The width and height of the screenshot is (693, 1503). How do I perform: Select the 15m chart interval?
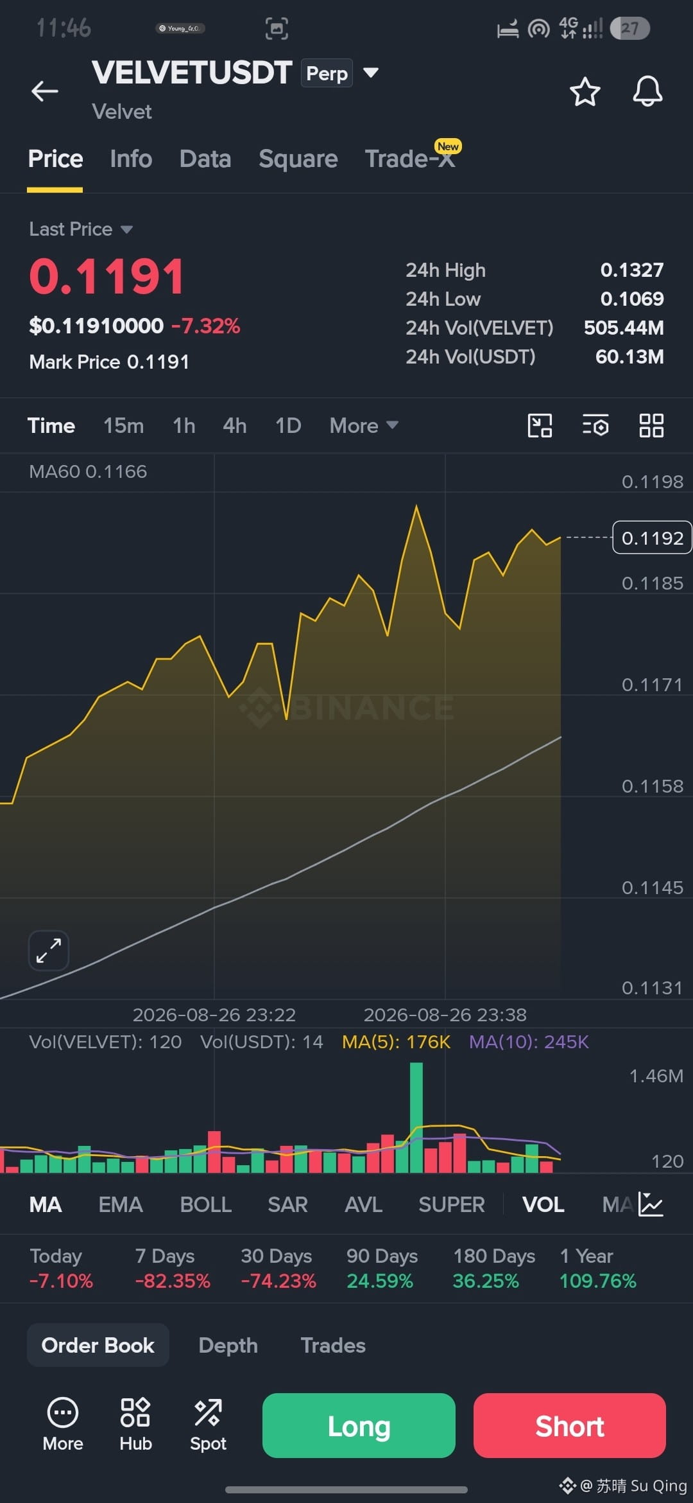(124, 426)
